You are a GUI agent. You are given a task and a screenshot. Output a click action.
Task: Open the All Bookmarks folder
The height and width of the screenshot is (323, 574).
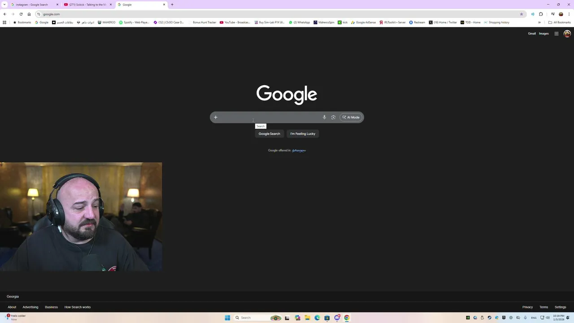point(559,22)
